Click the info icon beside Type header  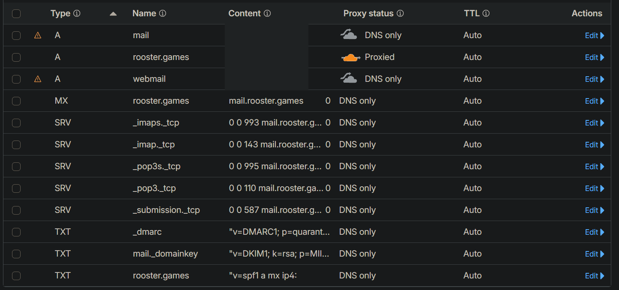coord(77,14)
